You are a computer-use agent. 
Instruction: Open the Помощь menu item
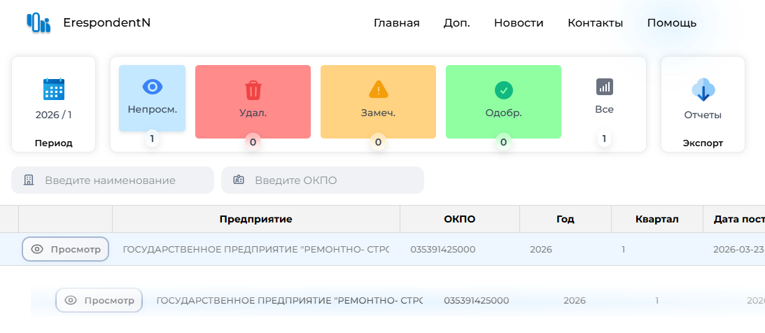pyautogui.click(x=672, y=23)
